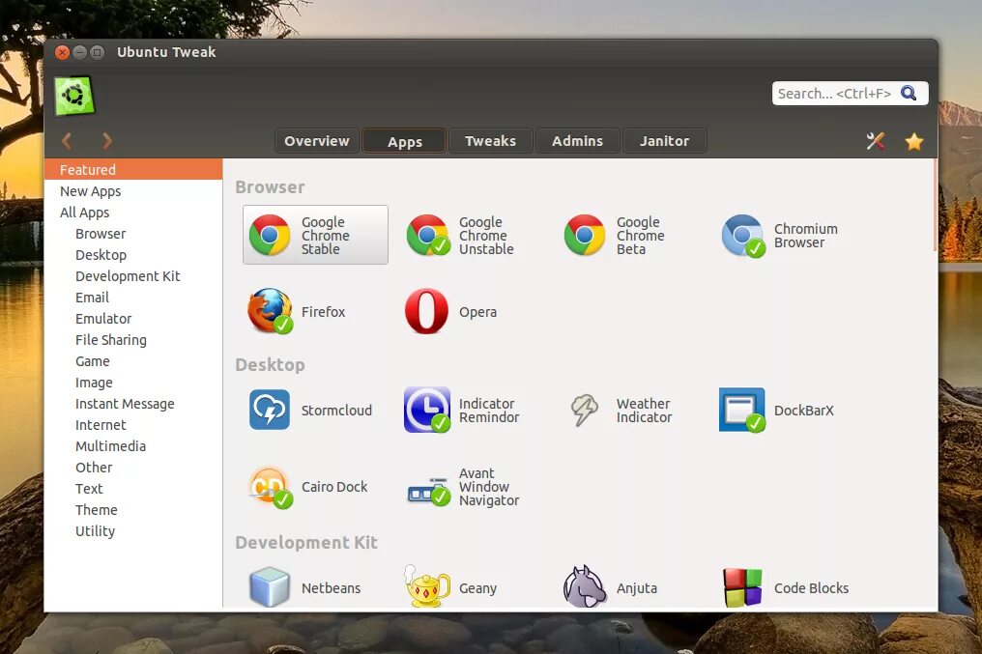Select the Google Chrome Stable icon
Viewport: 982px width, 654px height.
(x=270, y=236)
